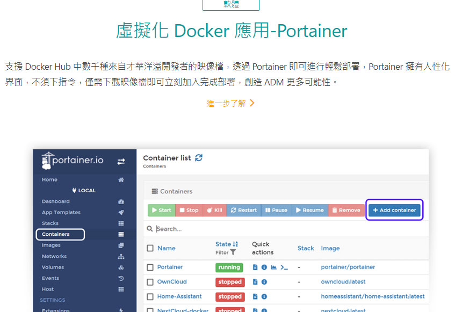The height and width of the screenshot is (312, 462).
Task: Click the 軟體 tag button at top
Action: 231,4
